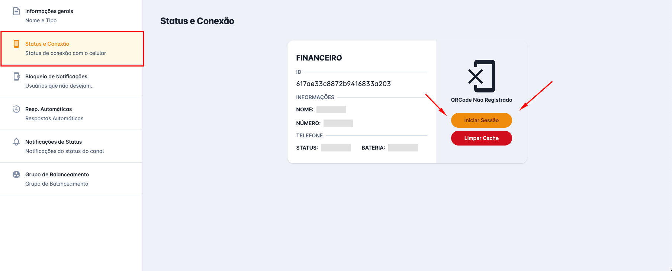Screen dimensions: 672x271
Task: Open the Grupo de Balanceamento section
Action: 57,174
